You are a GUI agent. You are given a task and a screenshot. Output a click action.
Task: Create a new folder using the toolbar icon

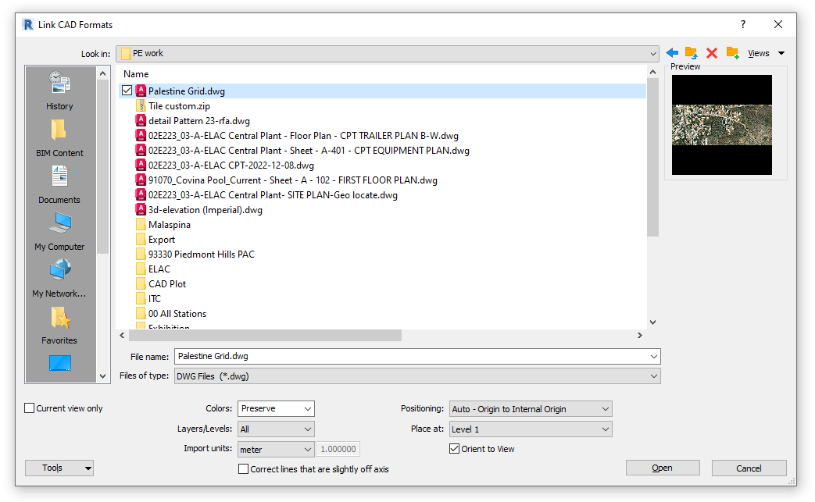click(731, 53)
